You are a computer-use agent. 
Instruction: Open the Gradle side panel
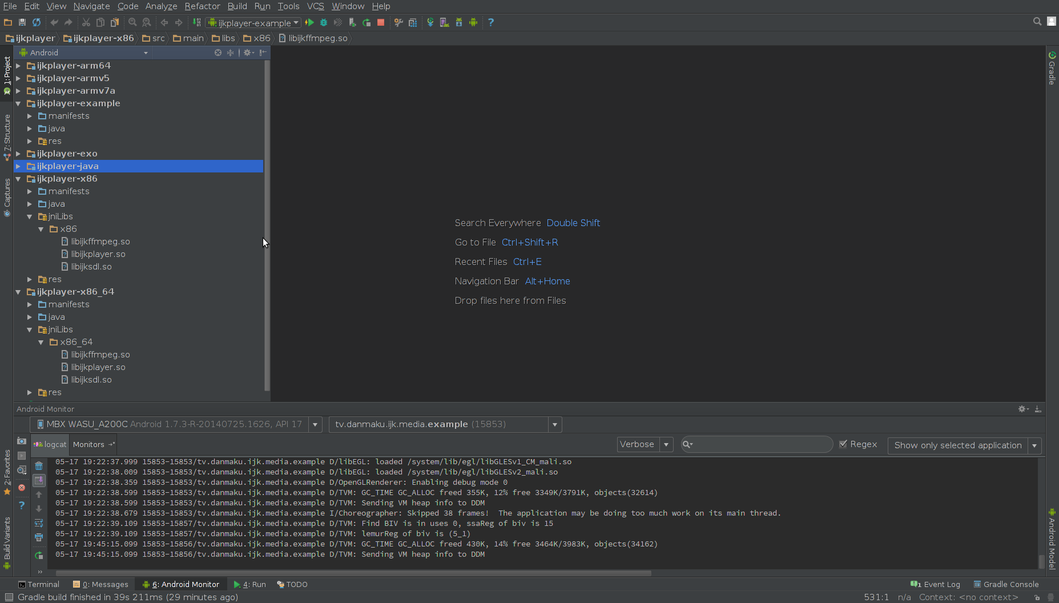[x=1052, y=68]
